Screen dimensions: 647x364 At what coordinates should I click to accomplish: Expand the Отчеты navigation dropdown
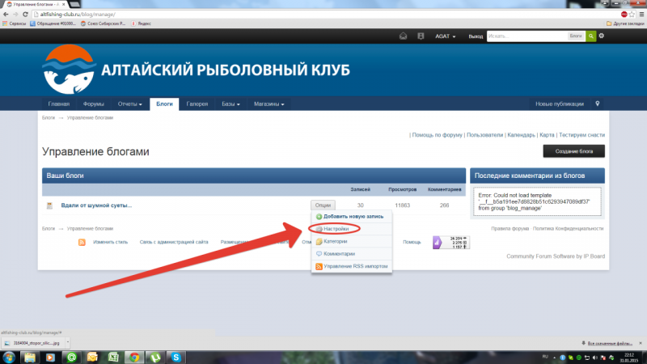(129, 104)
